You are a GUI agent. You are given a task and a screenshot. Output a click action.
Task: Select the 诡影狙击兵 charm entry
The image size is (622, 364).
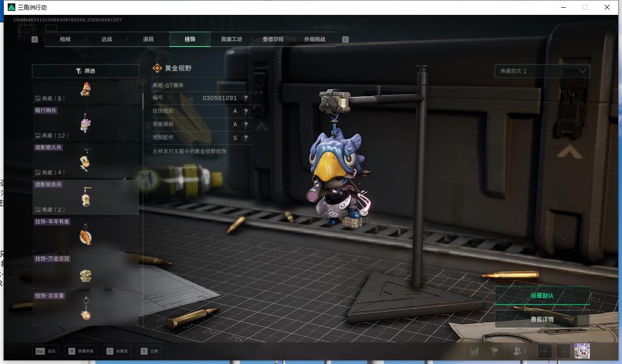(x=85, y=197)
